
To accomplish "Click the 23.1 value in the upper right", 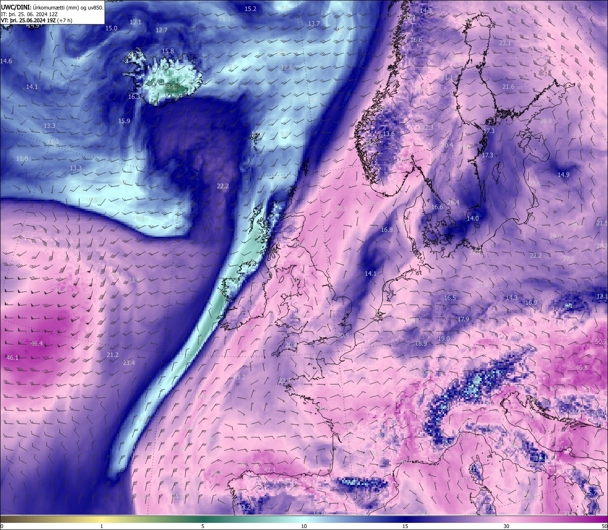I will [x=505, y=43].
